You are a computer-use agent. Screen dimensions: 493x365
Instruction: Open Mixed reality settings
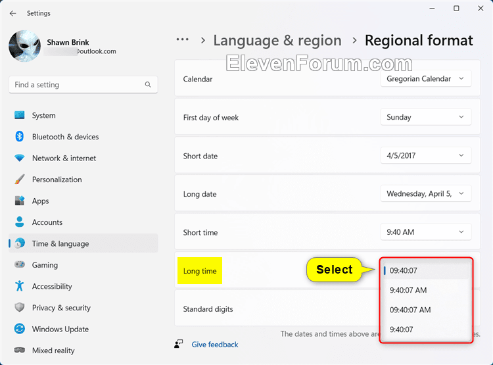coord(83,351)
